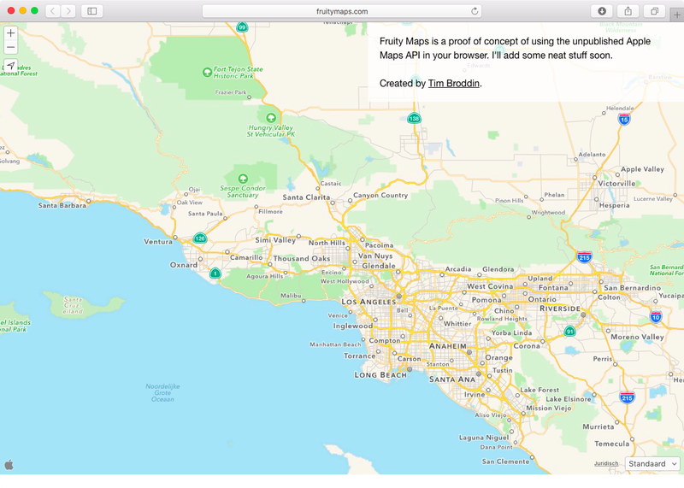Click Interstate 15 shield near Helendale
The height and width of the screenshot is (488, 684).
(624, 119)
